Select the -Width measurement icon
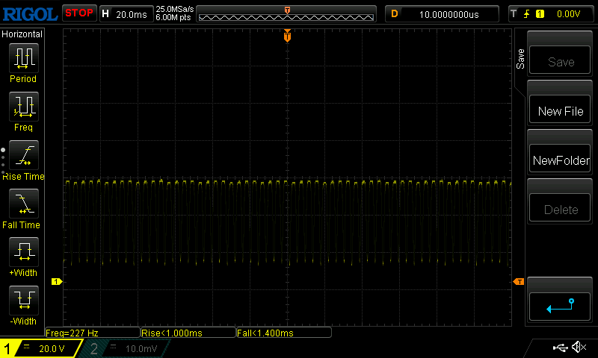This screenshot has height=358, width=598. (24, 300)
